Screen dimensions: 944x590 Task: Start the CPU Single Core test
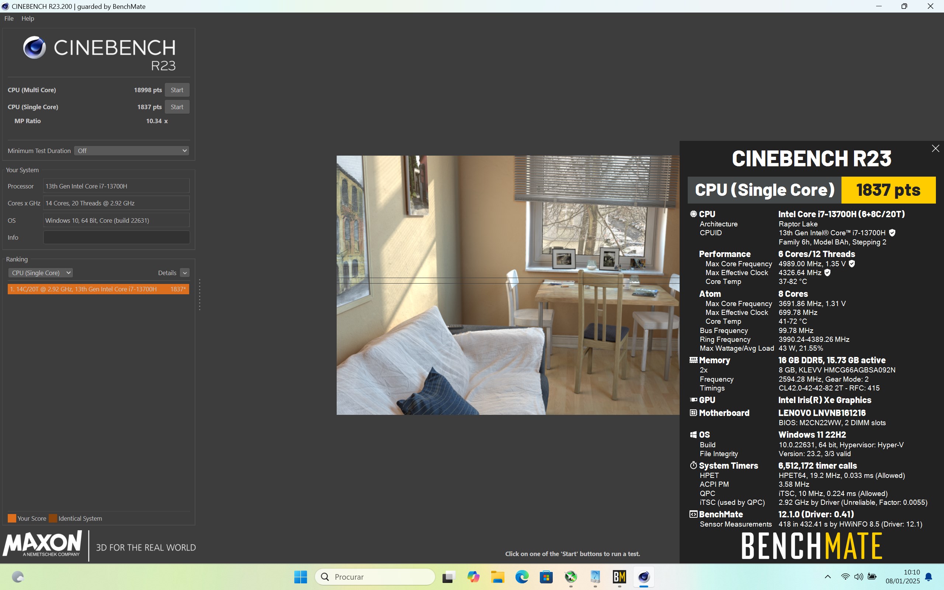177,107
